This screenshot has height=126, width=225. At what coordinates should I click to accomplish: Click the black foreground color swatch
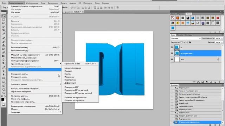coord(3,99)
